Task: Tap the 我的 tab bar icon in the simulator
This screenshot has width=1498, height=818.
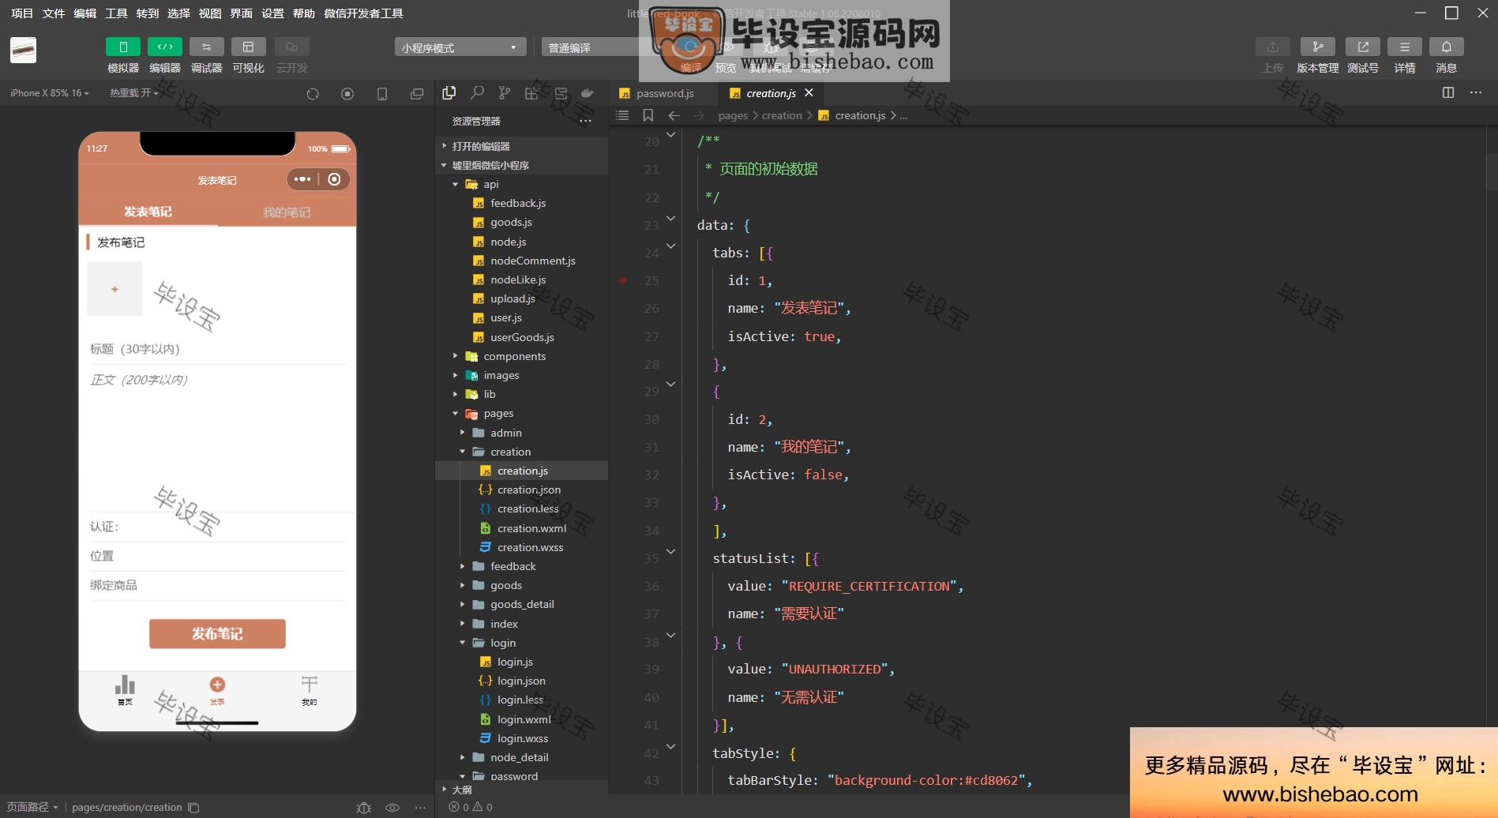Action: (x=309, y=689)
